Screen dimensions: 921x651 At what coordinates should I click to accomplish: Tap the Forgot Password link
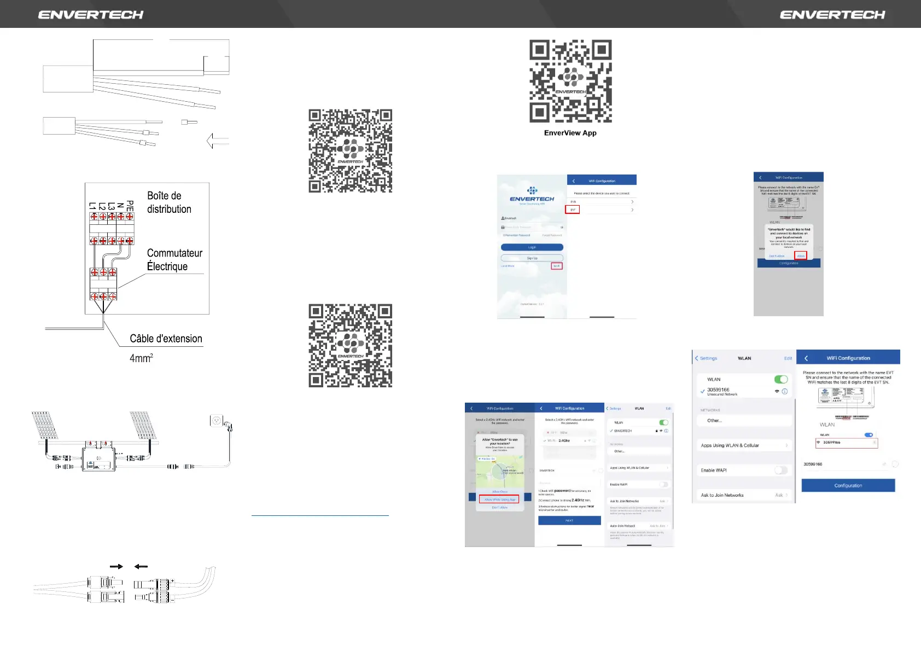(x=552, y=235)
